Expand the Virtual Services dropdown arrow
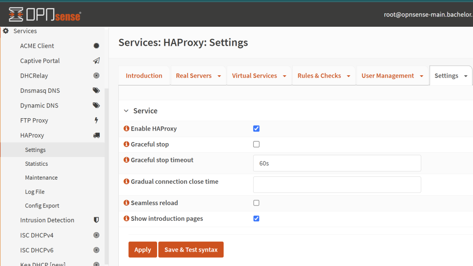473x266 pixels. coord(285,76)
